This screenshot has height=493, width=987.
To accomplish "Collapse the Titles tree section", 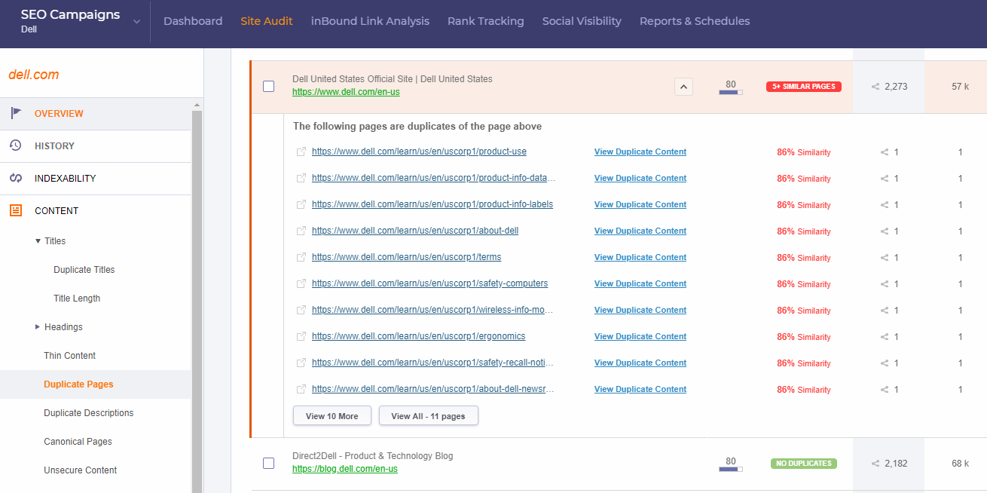I will [x=38, y=241].
